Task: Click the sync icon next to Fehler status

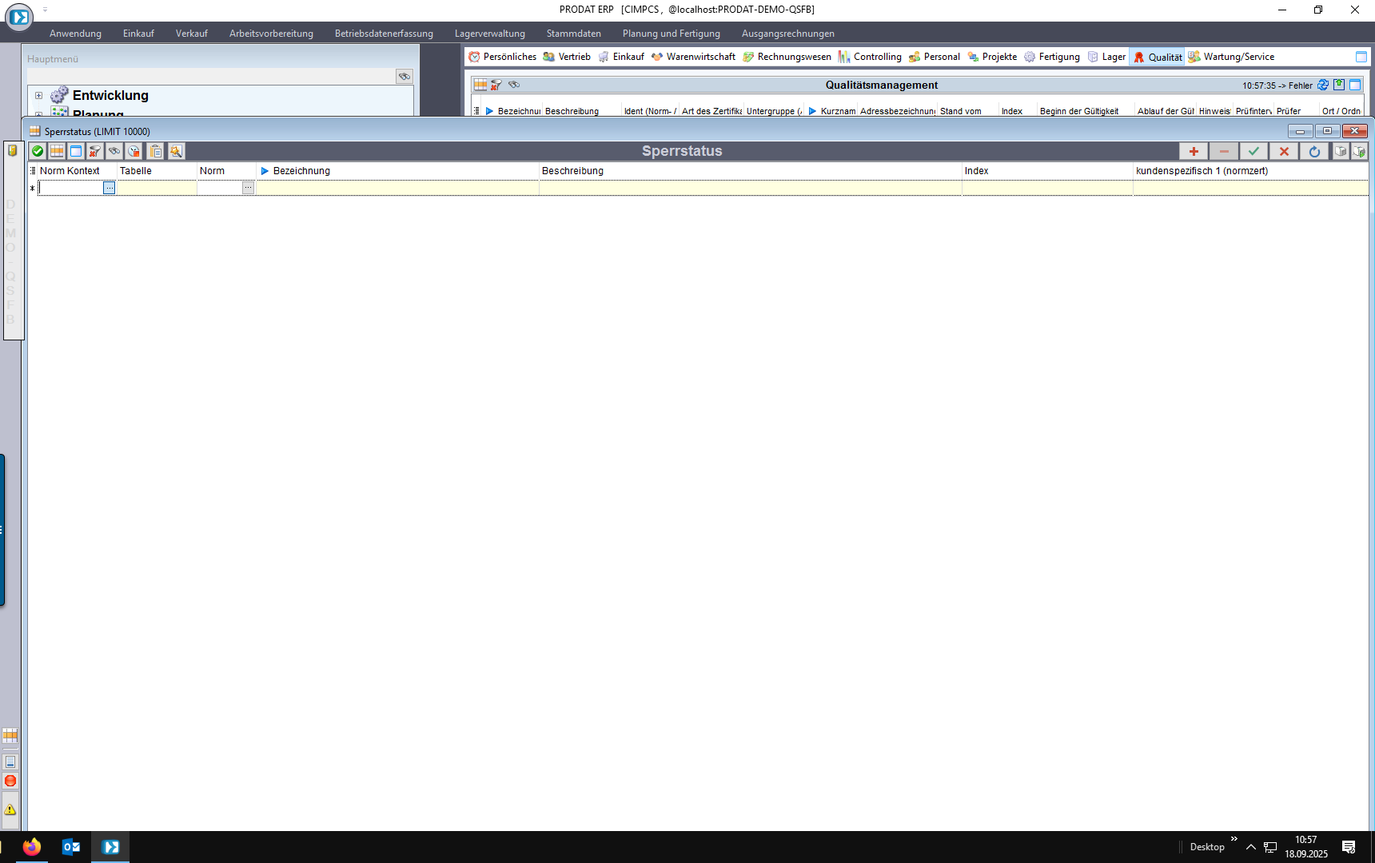Action: tap(1323, 85)
